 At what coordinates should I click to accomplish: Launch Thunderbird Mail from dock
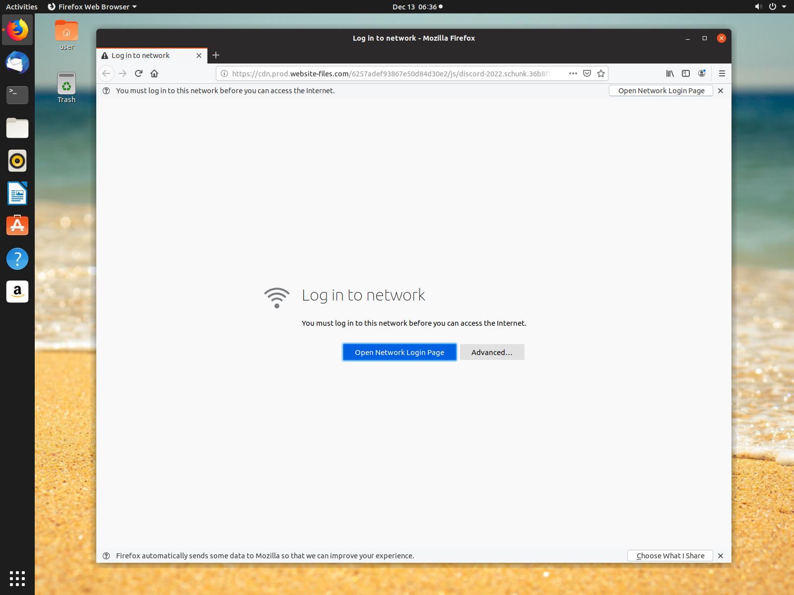(x=17, y=63)
